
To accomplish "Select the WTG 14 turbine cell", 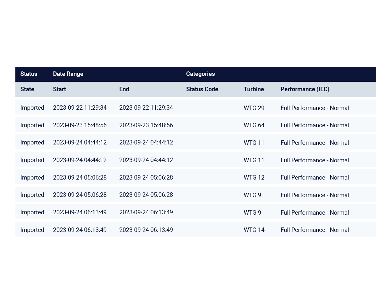I will click(x=254, y=230).
